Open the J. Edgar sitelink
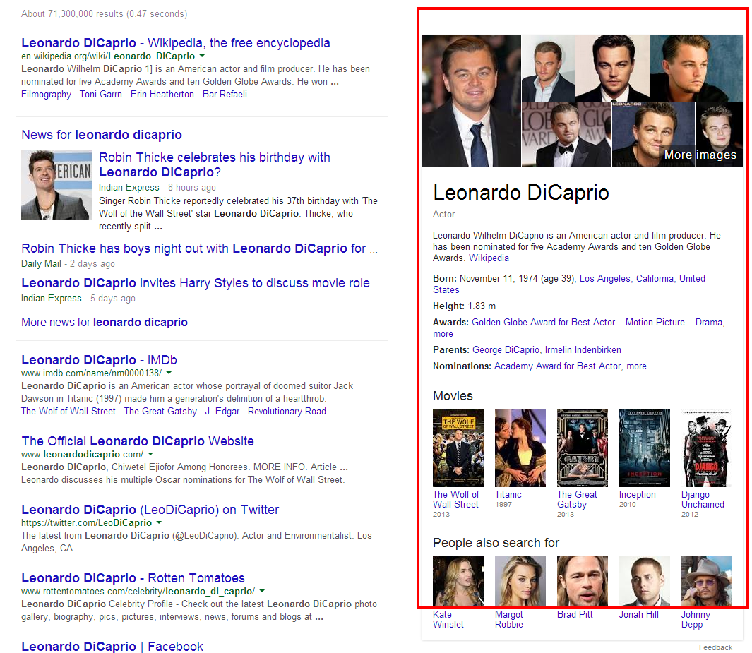This screenshot has width=752, height=653. coord(222,412)
